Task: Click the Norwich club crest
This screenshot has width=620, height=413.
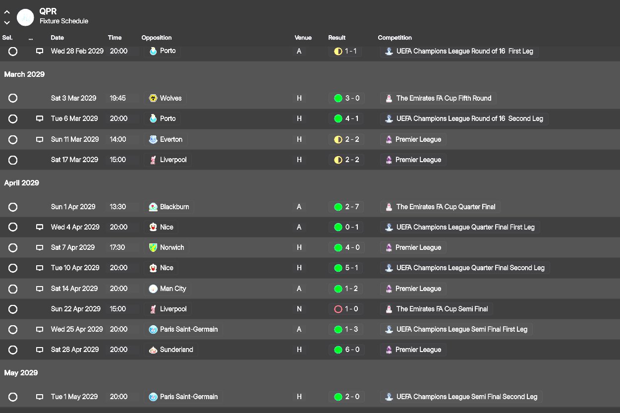Action: tap(153, 247)
